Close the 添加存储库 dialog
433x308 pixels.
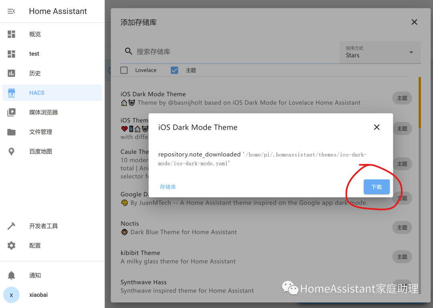(x=414, y=22)
